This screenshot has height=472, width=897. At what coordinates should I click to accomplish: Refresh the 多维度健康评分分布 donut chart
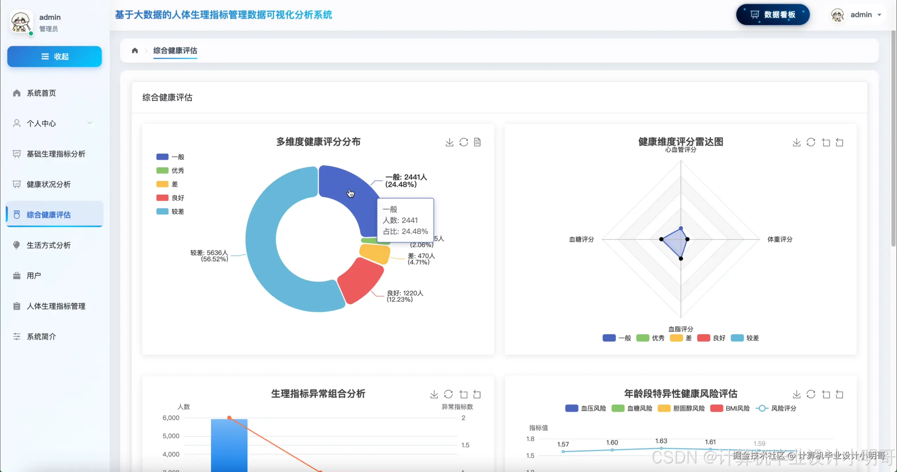click(x=463, y=142)
